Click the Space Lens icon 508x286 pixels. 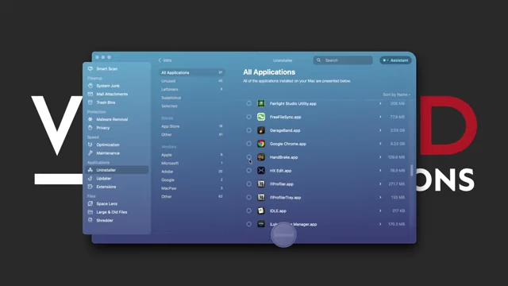coord(90,203)
